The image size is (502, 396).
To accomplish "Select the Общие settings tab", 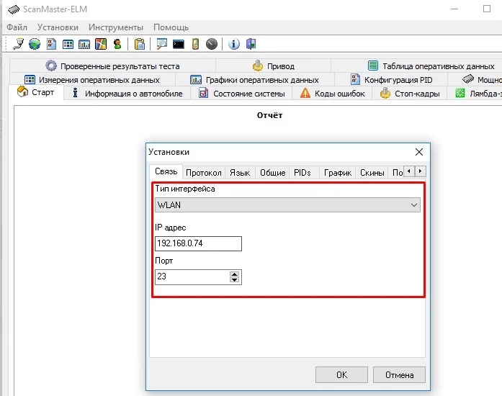I will point(272,173).
